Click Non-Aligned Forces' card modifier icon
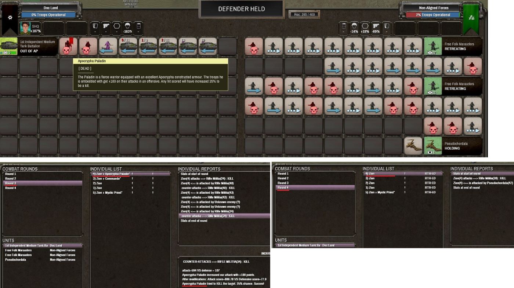The image size is (514, 288). pyautogui.click(x=387, y=28)
